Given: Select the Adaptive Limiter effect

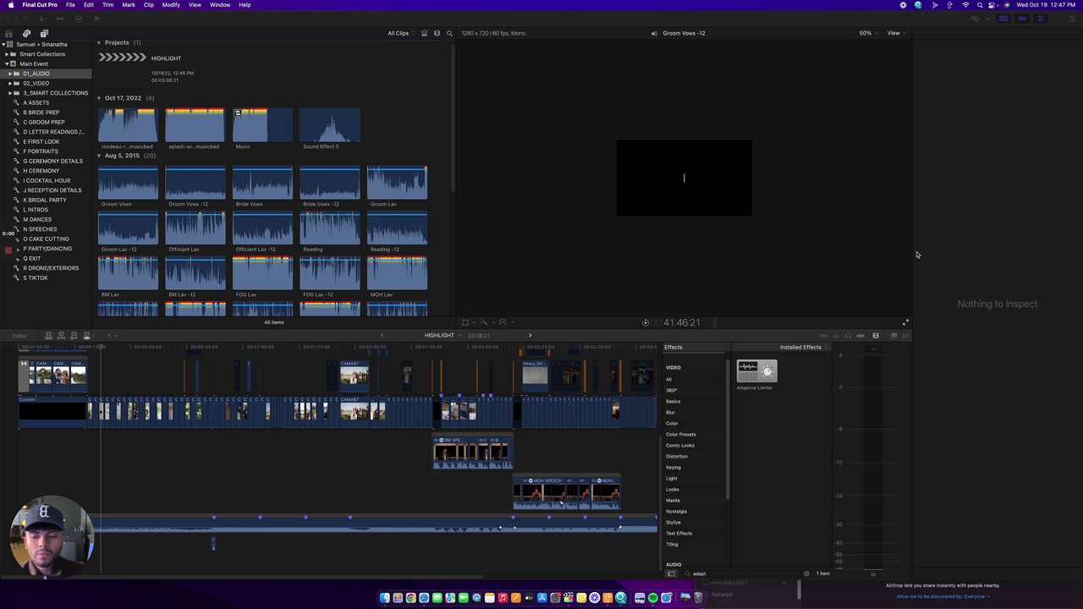Looking at the screenshot, I should [756, 371].
